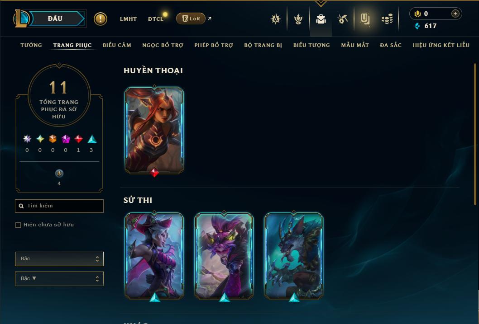Viewport: 479px width, 324px height.
Task: Click the Tìm kiếm search field
Action: point(59,206)
